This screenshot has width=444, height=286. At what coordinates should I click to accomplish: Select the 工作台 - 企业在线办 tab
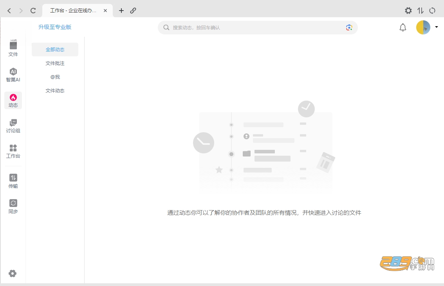(77, 11)
